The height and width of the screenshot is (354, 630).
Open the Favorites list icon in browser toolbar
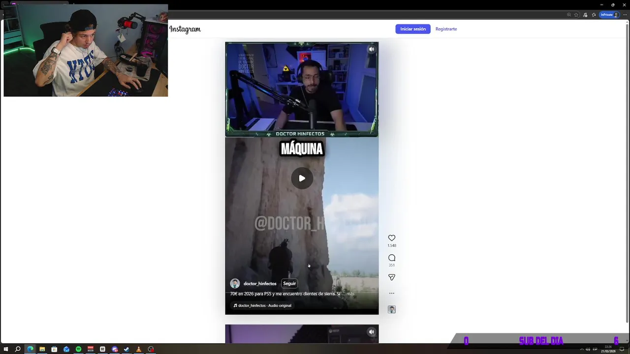click(594, 15)
